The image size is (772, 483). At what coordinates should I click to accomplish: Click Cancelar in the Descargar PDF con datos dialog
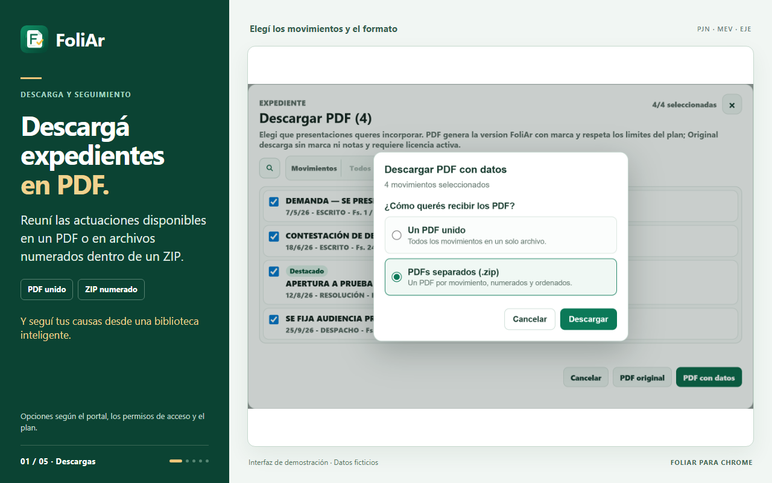tap(530, 319)
